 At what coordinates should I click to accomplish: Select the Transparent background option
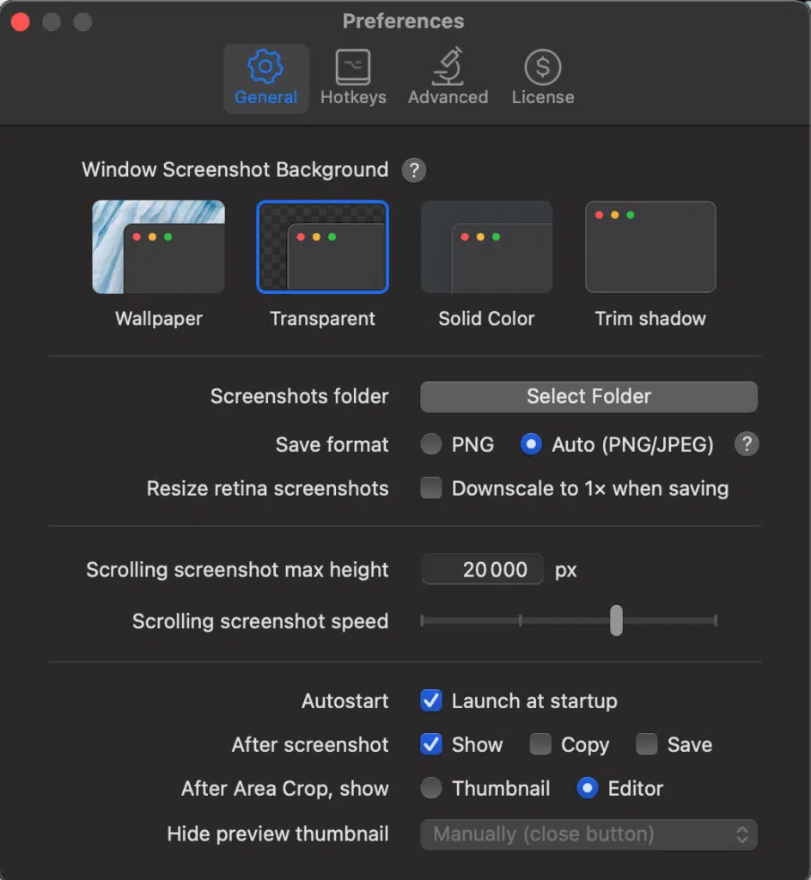322,247
